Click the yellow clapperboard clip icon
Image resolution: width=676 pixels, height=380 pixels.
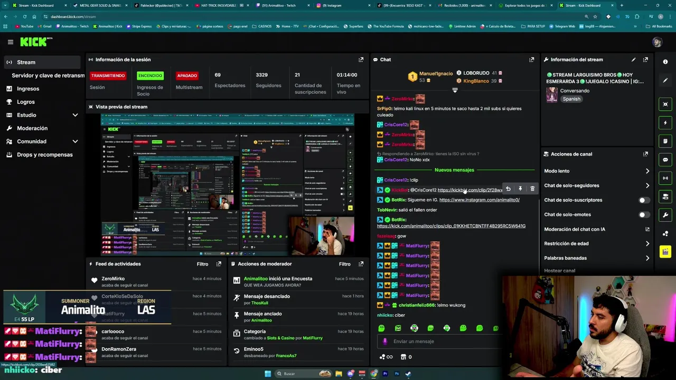point(665,252)
